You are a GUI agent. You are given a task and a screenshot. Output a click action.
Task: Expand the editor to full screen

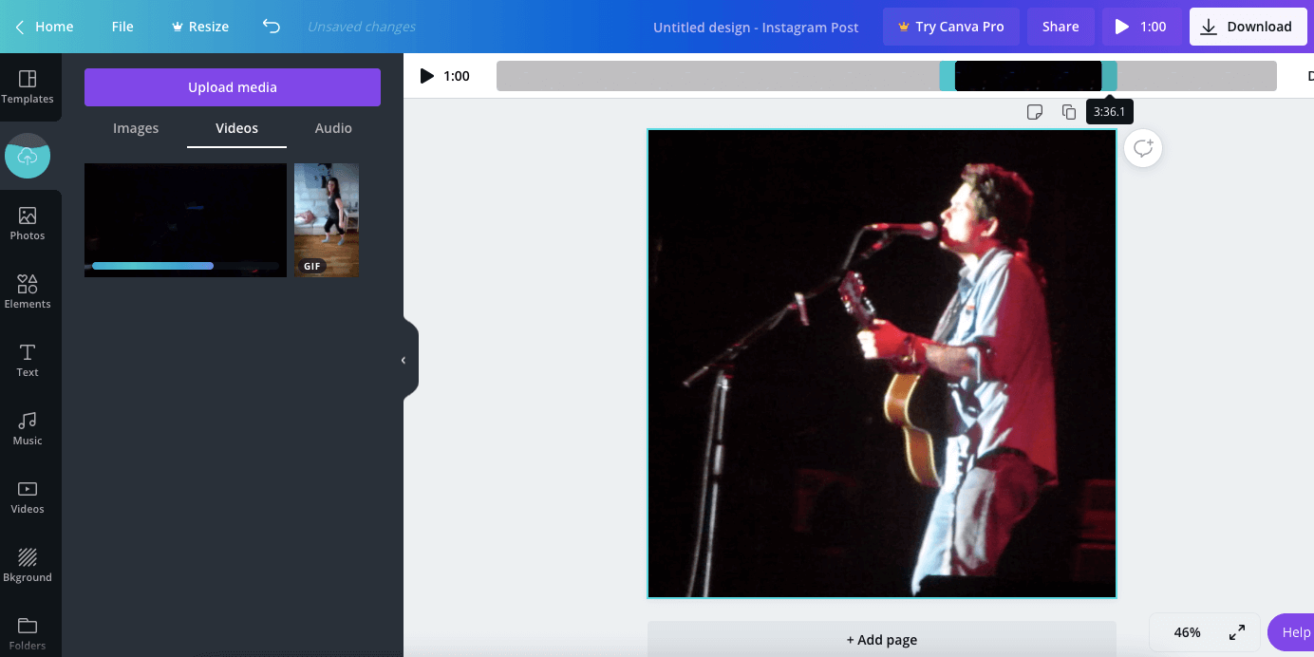point(1236,631)
